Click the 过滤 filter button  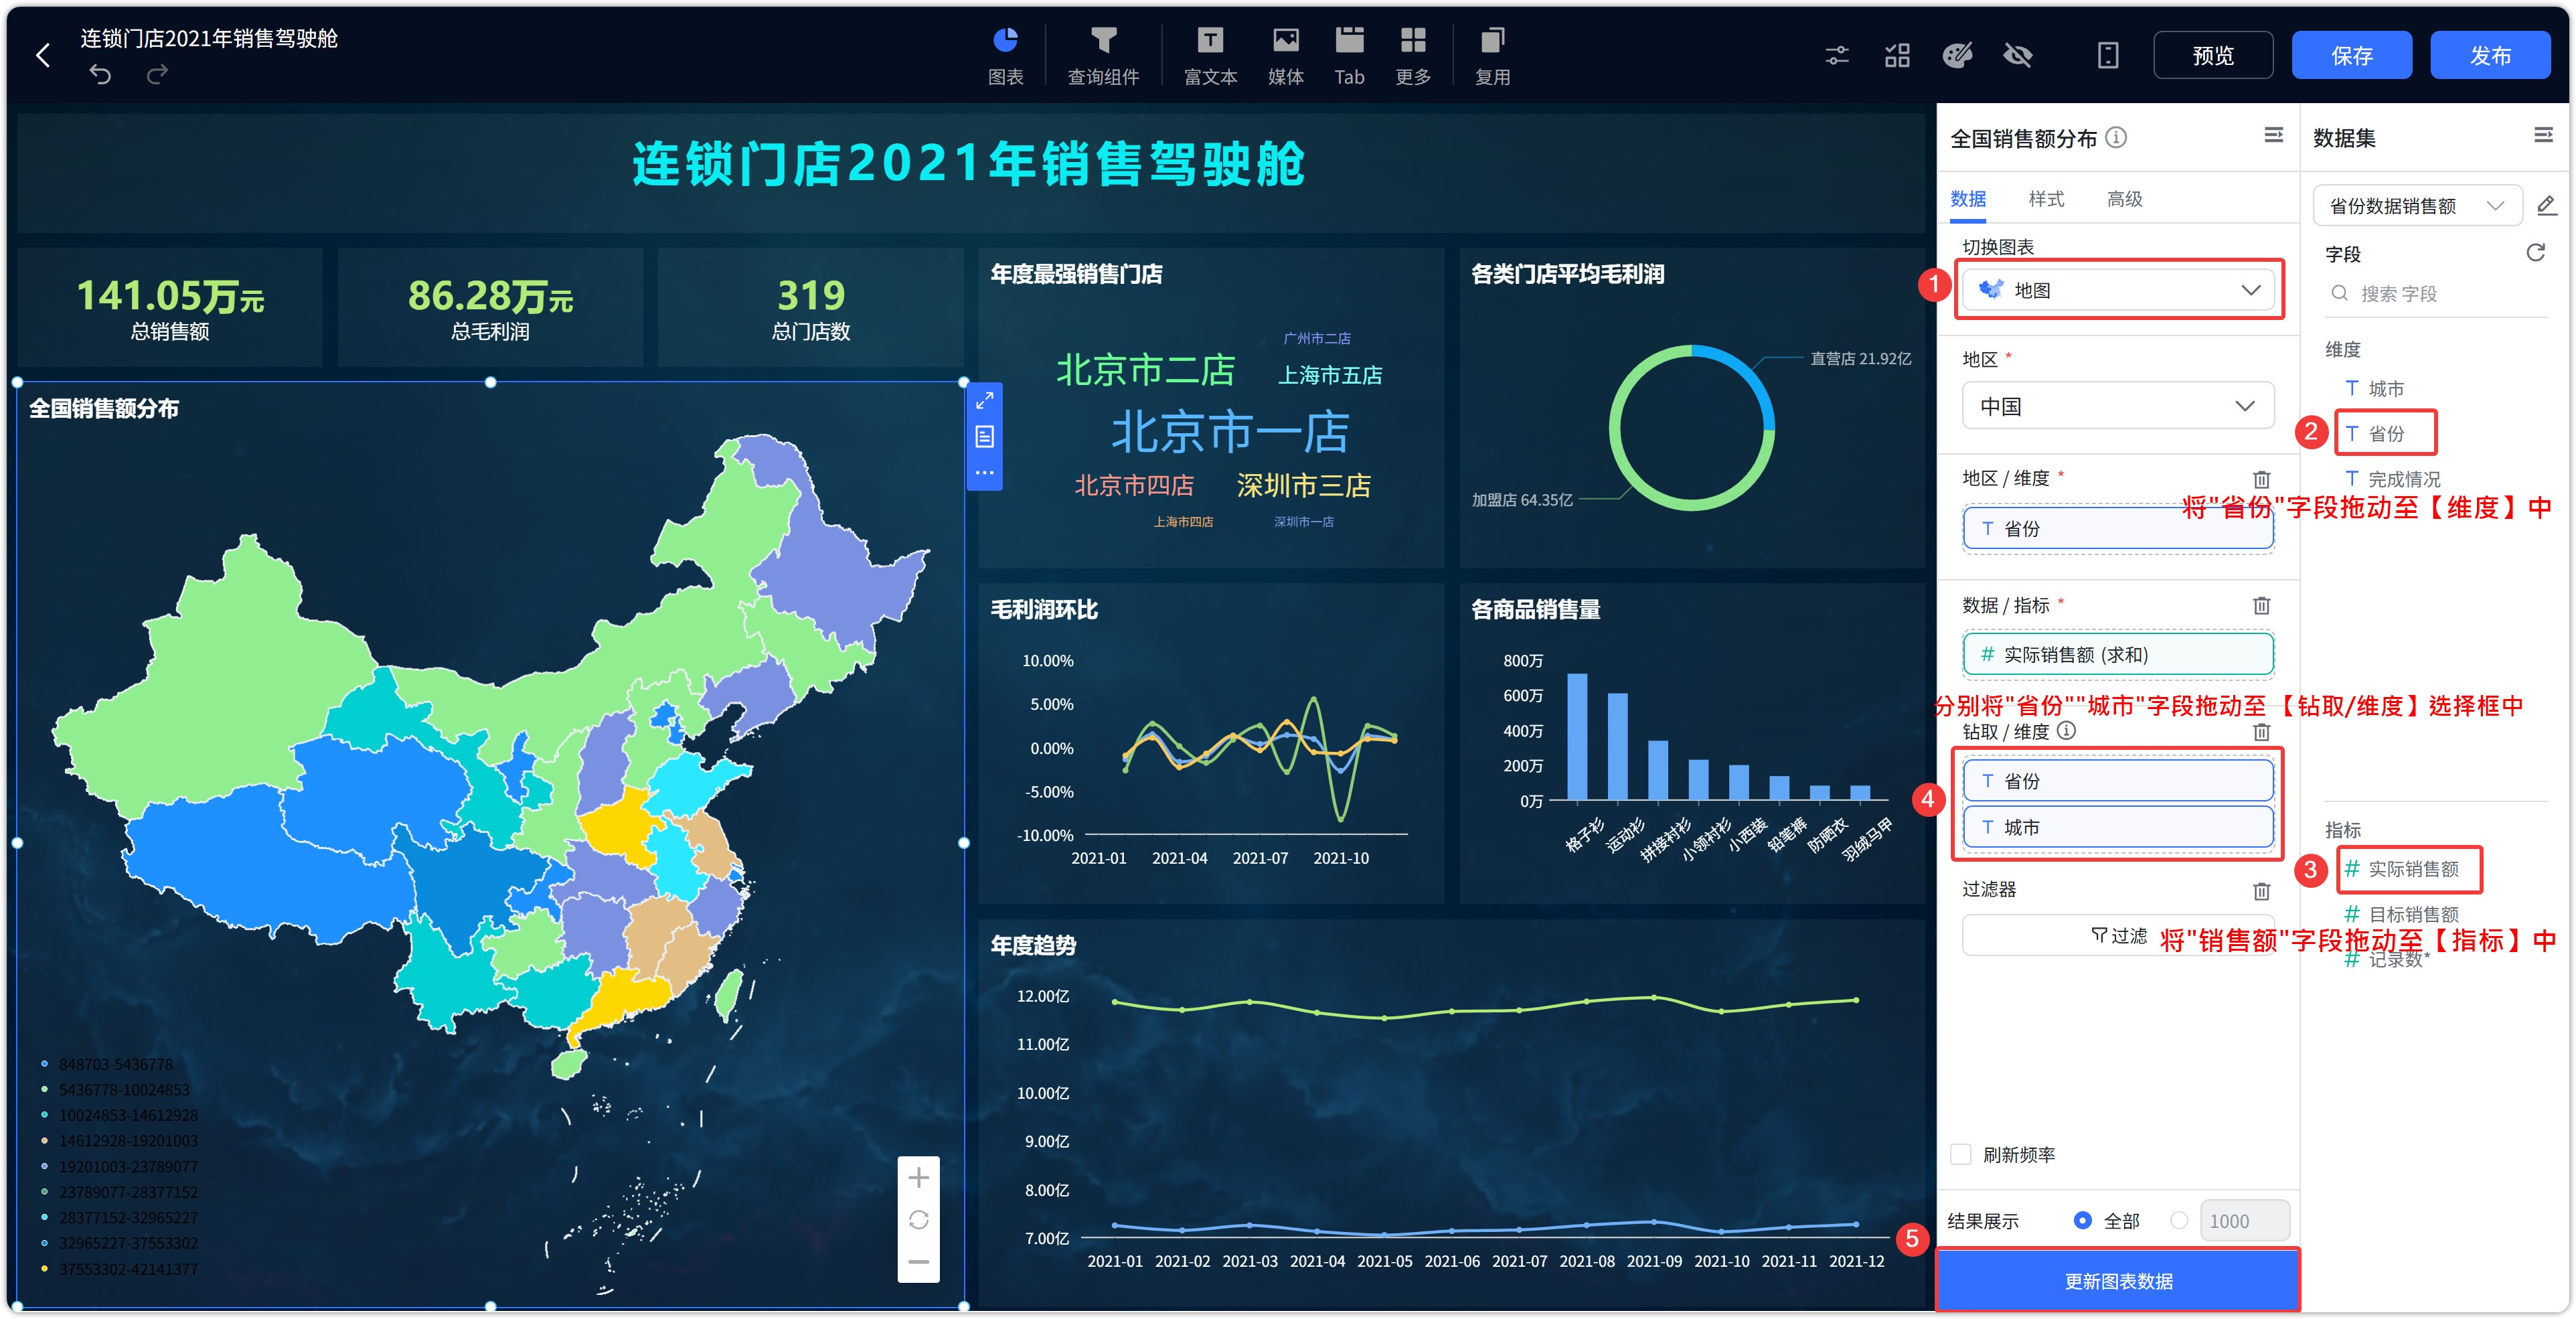point(2119,936)
